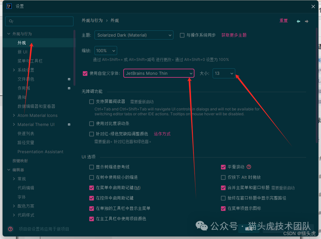The height and width of the screenshot is (239, 321).
Task: Expand the 配色方案 tree node
Action: click(14, 206)
